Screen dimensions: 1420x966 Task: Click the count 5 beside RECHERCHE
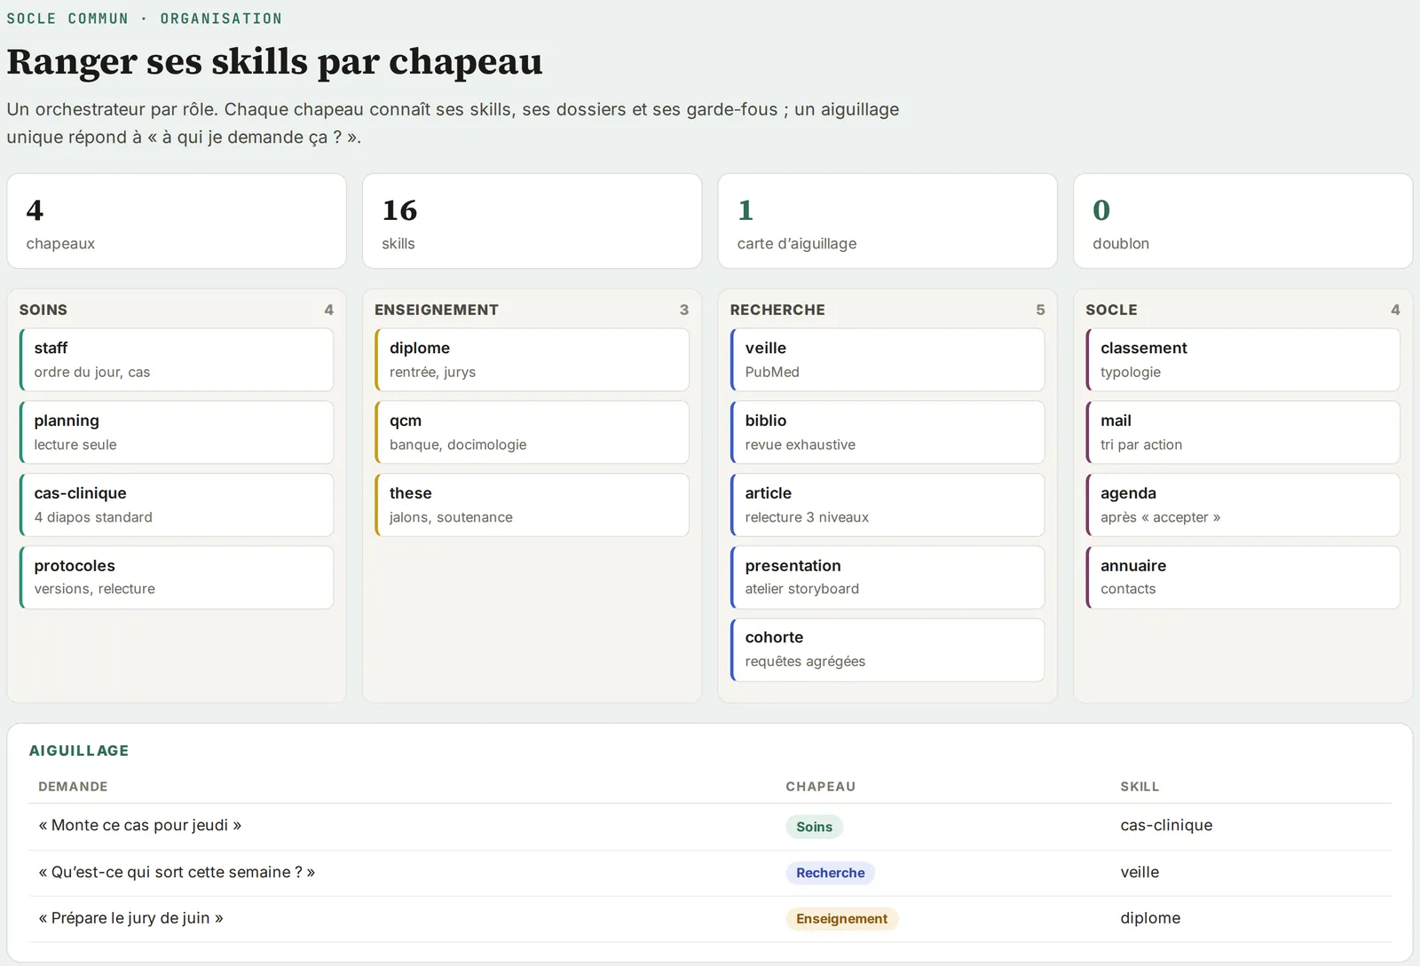[1040, 310]
